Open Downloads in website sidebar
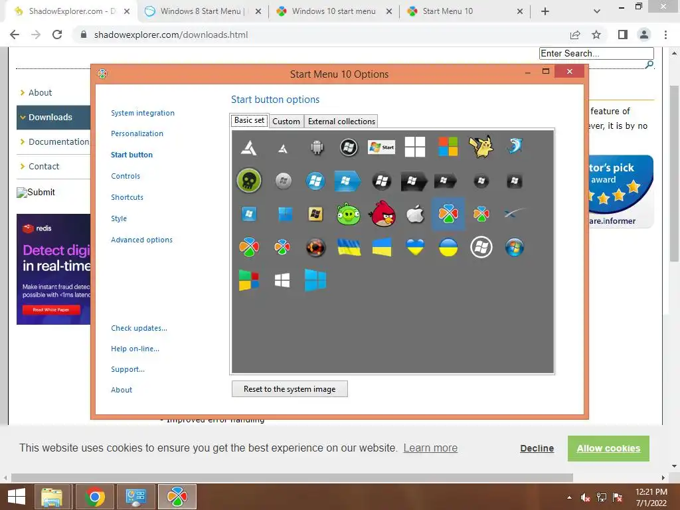Image resolution: width=680 pixels, height=510 pixels. pyautogui.click(x=53, y=117)
